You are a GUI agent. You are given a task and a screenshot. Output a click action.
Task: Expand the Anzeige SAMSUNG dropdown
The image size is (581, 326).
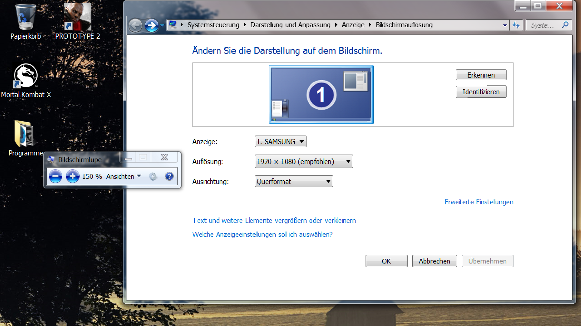point(280,142)
